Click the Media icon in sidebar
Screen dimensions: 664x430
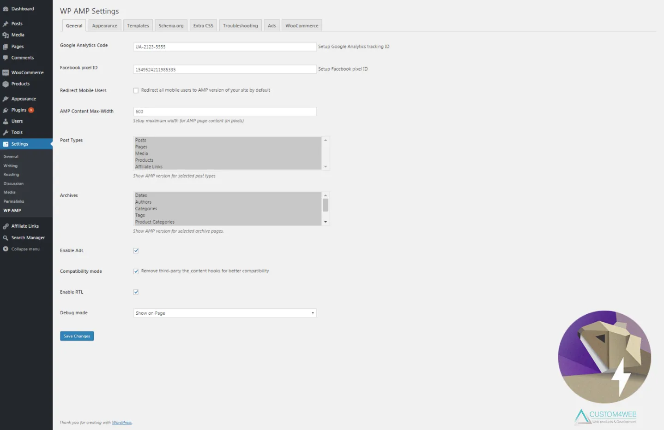click(x=6, y=35)
